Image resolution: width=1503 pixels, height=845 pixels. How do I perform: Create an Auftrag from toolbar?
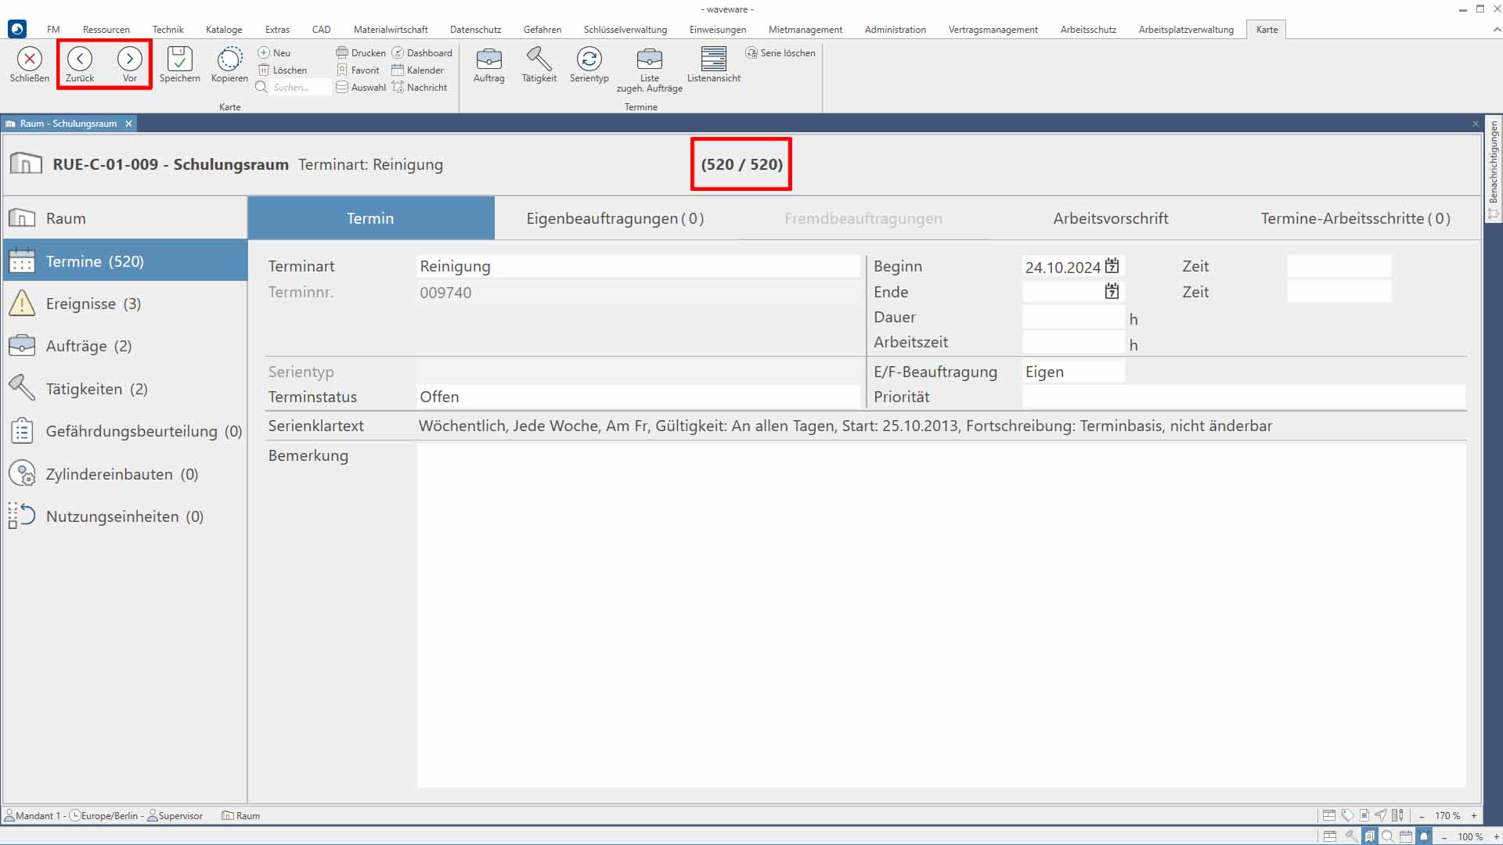tap(488, 59)
